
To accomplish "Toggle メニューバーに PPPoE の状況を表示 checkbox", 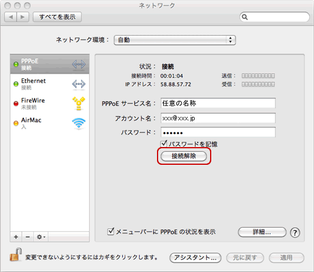I will pos(111,232).
